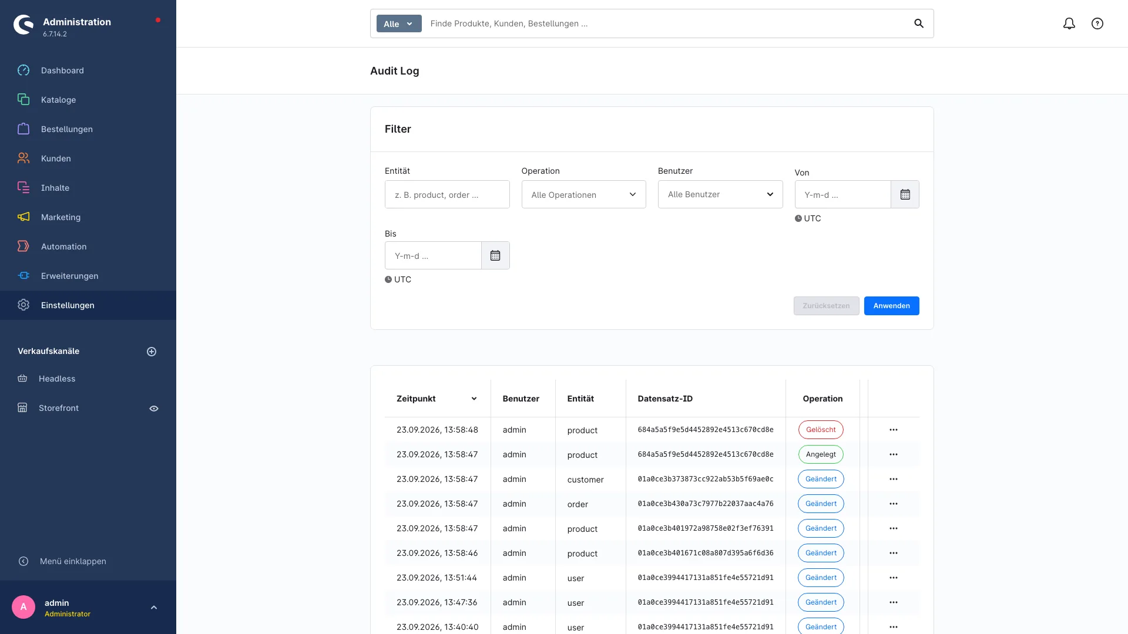The height and width of the screenshot is (634, 1128).
Task: Open the Von date calendar icon
Action: [905, 194]
